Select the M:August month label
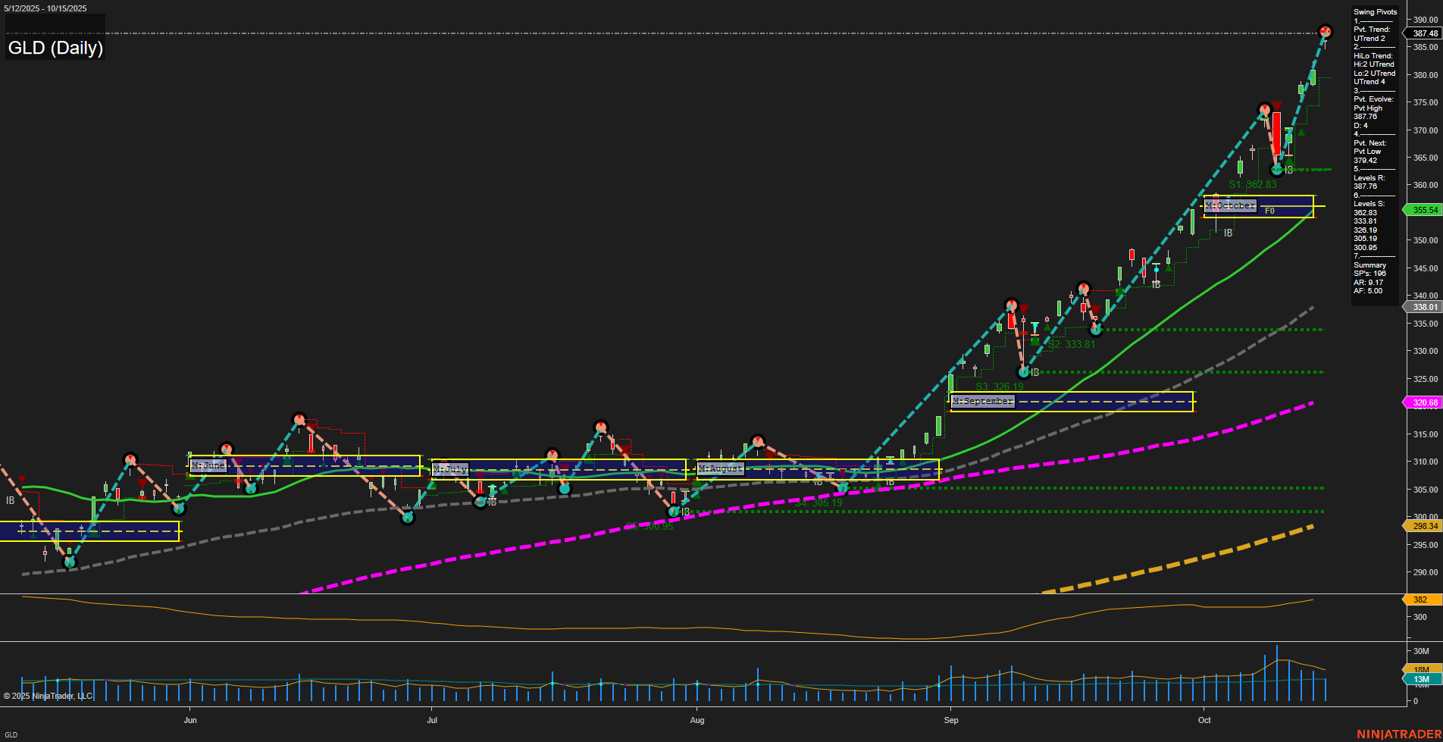The width and height of the screenshot is (1443, 742). pos(721,468)
